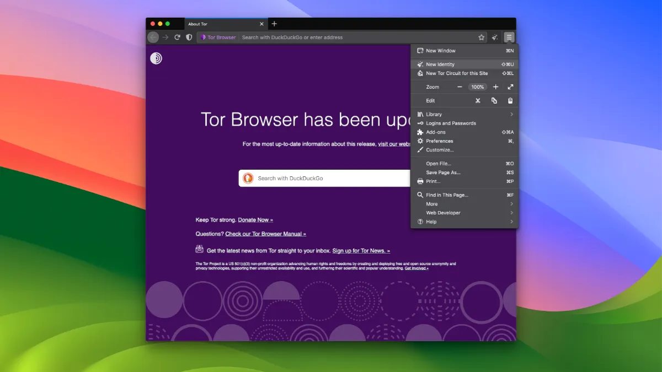662x372 pixels.
Task: Click the Paste clipboard icon in Edit row
Action: point(510,101)
